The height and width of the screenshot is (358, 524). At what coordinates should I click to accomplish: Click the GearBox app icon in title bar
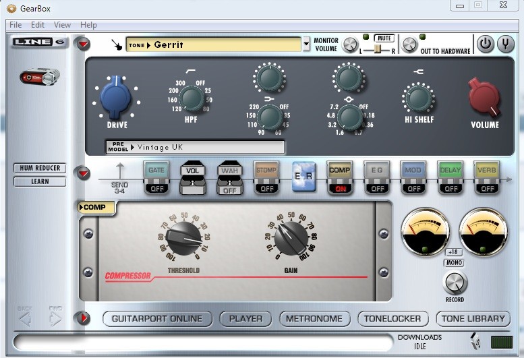point(11,9)
